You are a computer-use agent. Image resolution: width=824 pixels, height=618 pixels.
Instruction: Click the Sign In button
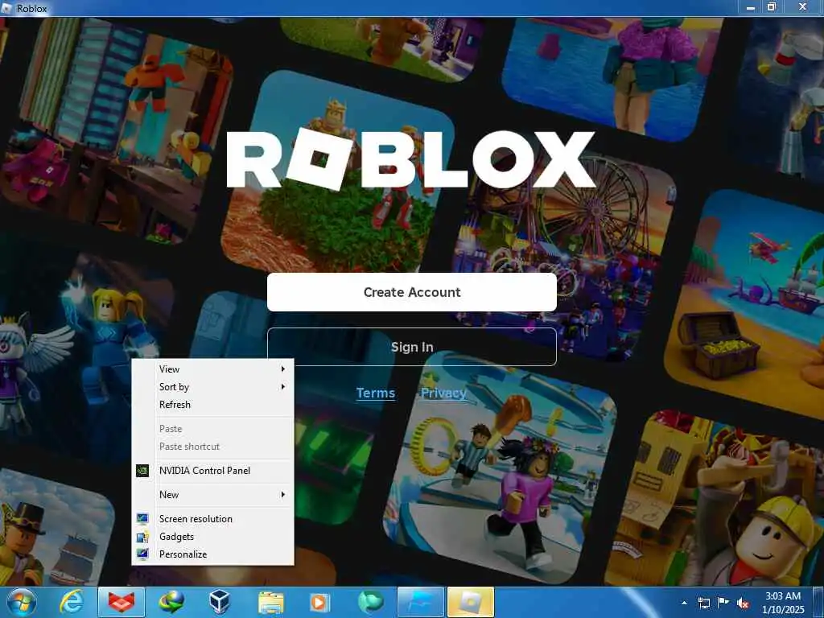[x=411, y=347]
